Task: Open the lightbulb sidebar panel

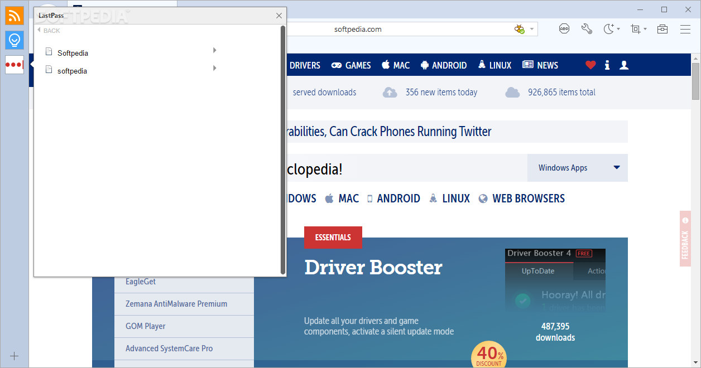Action: (x=15, y=40)
